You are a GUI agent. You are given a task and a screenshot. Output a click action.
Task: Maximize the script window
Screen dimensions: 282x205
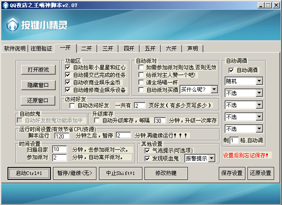click(x=268, y=5)
